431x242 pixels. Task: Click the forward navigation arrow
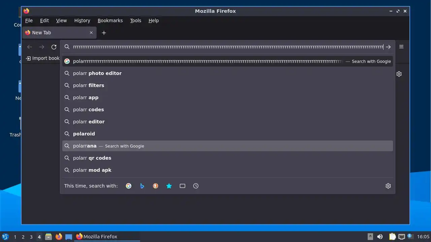(42, 47)
